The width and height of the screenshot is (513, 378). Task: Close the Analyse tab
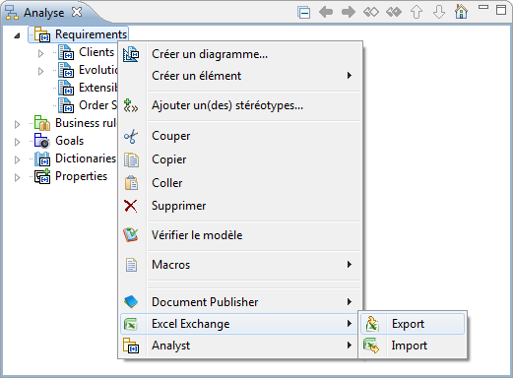click(77, 12)
